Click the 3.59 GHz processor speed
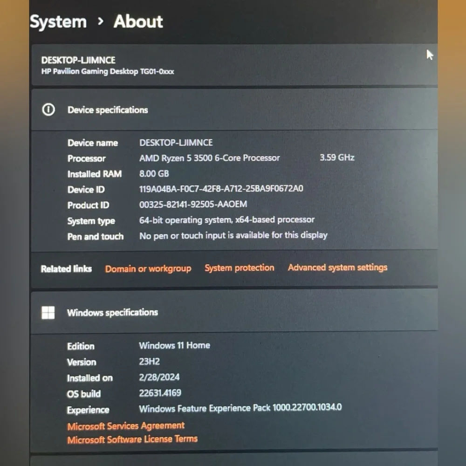The height and width of the screenshot is (466, 466). (337, 157)
